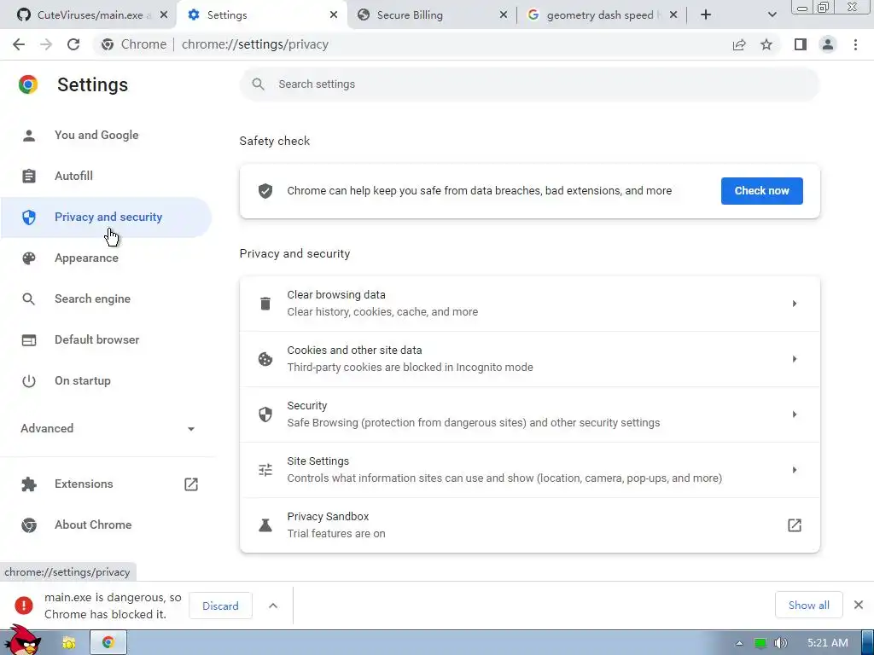
Task: Close the geometry dash tab
Action: coord(673,15)
